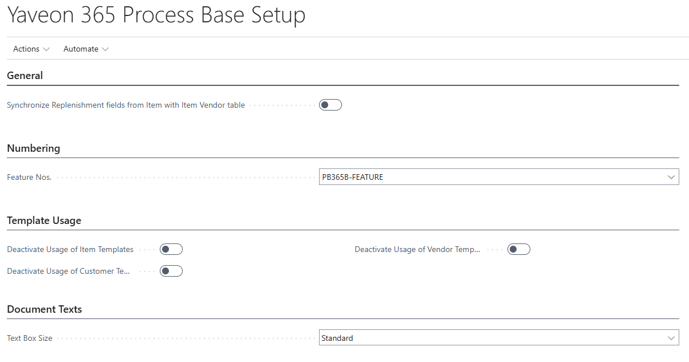Open the Automate menu

pos(86,49)
